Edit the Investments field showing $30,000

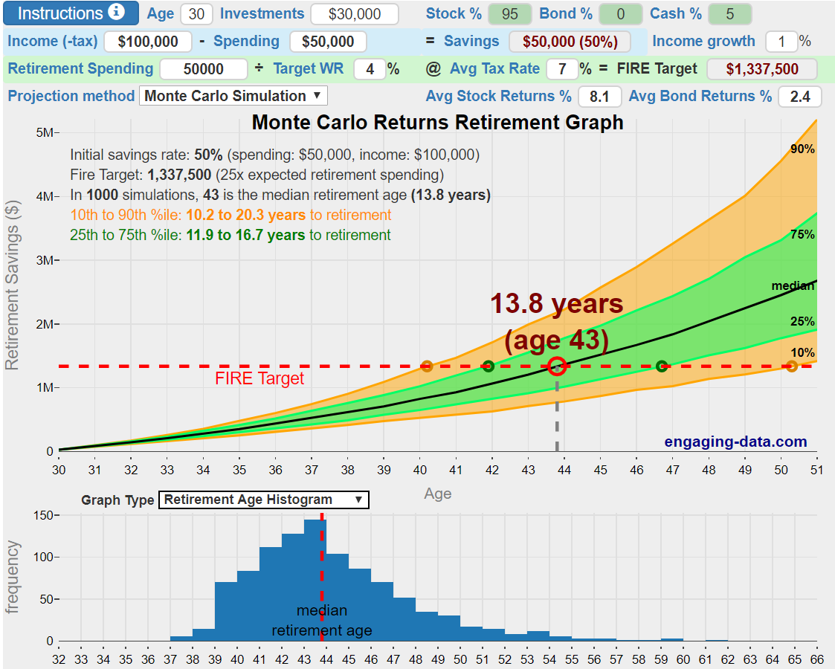click(355, 14)
